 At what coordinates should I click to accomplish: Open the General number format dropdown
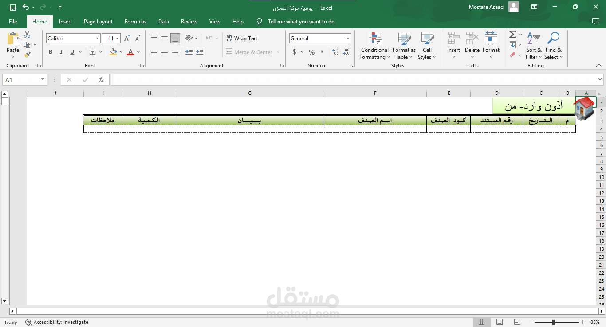[x=348, y=39]
